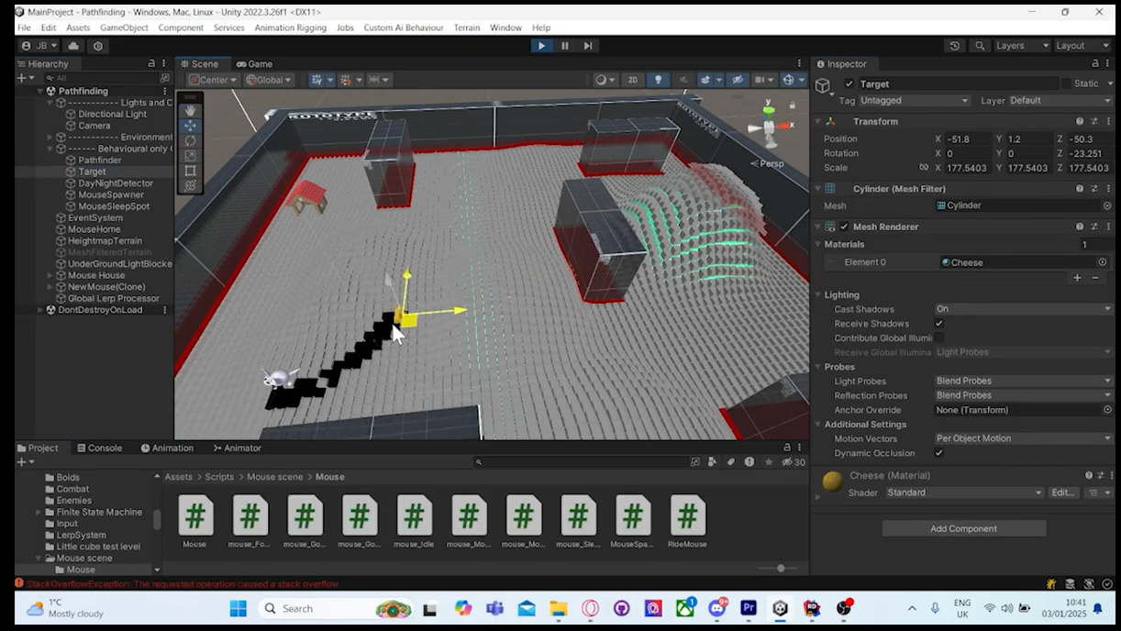This screenshot has width=1121, height=631.
Task: Open the Cast Shadows dropdown
Action: [x=1022, y=309]
